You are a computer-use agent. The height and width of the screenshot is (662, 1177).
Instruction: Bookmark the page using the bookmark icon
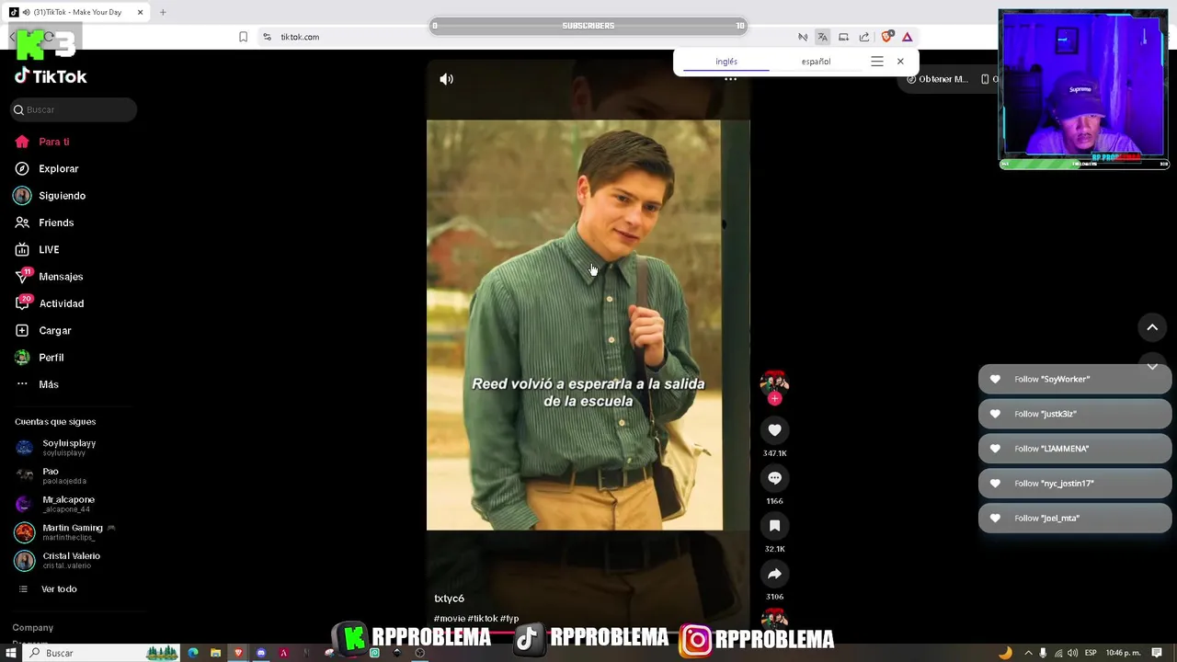[x=243, y=37]
